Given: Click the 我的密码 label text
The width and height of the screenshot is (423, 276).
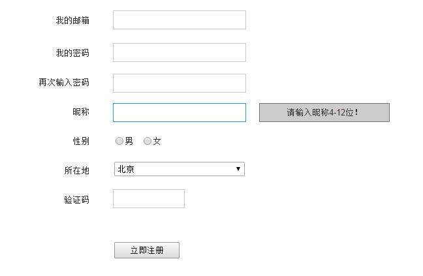Looking at the screenshot, I should pyautogui.click(x=72, y=52).
